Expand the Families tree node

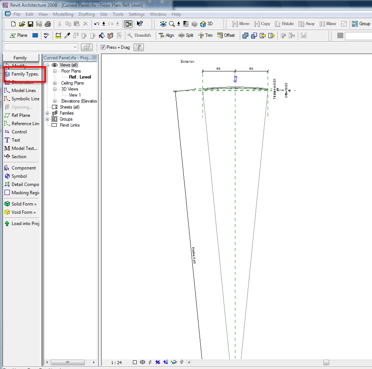pyautogui.click(x=47, y=113)
